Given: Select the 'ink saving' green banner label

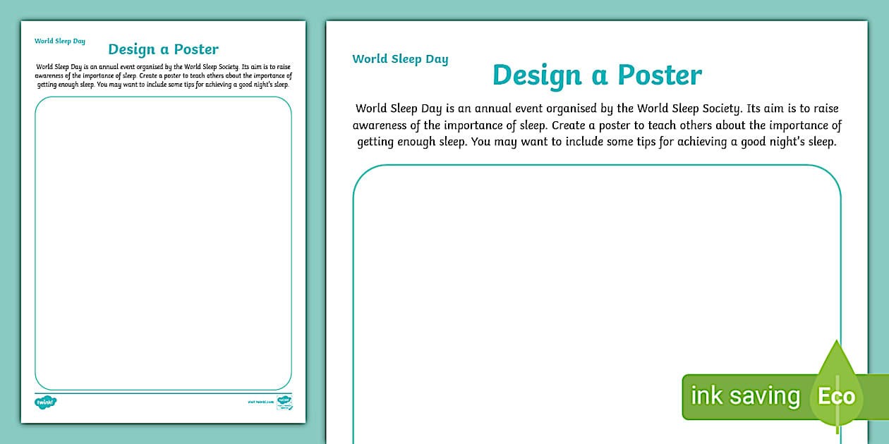Looking at the screenshot, I should point(745,396).
